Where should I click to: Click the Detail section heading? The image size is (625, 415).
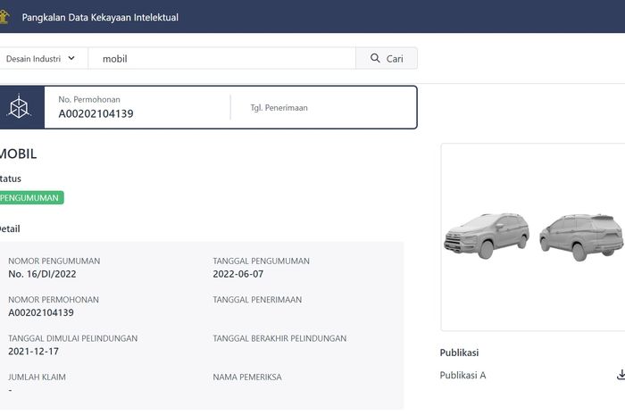pyautogui.click(x=10, y=228)
